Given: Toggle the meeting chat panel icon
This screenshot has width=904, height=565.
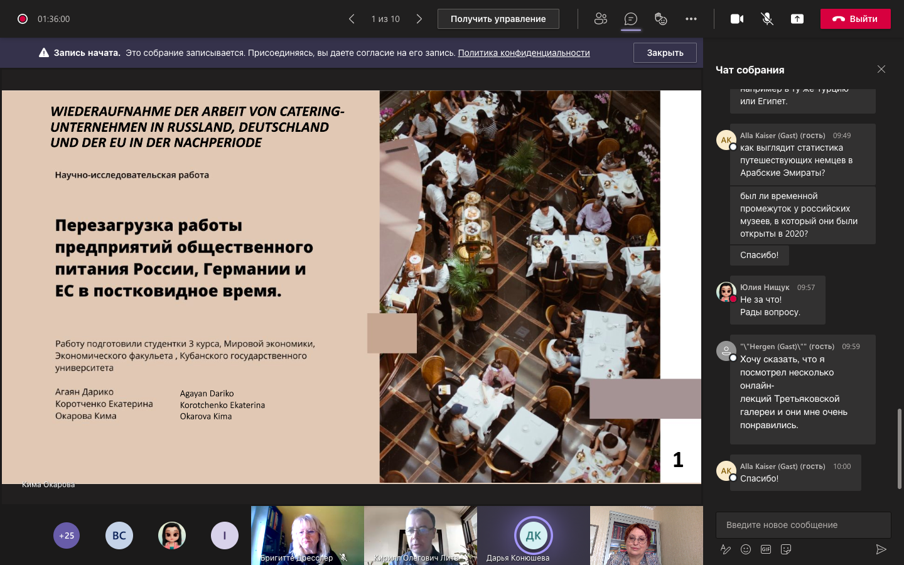Looking at the screenshot, I should point(631,19).
